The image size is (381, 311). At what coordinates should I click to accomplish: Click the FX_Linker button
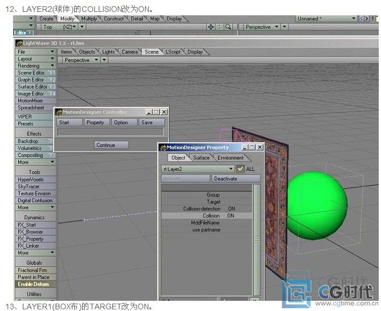pos(36,246)
